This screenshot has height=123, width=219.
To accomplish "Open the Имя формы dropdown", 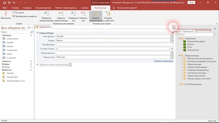I will [172, 37].
